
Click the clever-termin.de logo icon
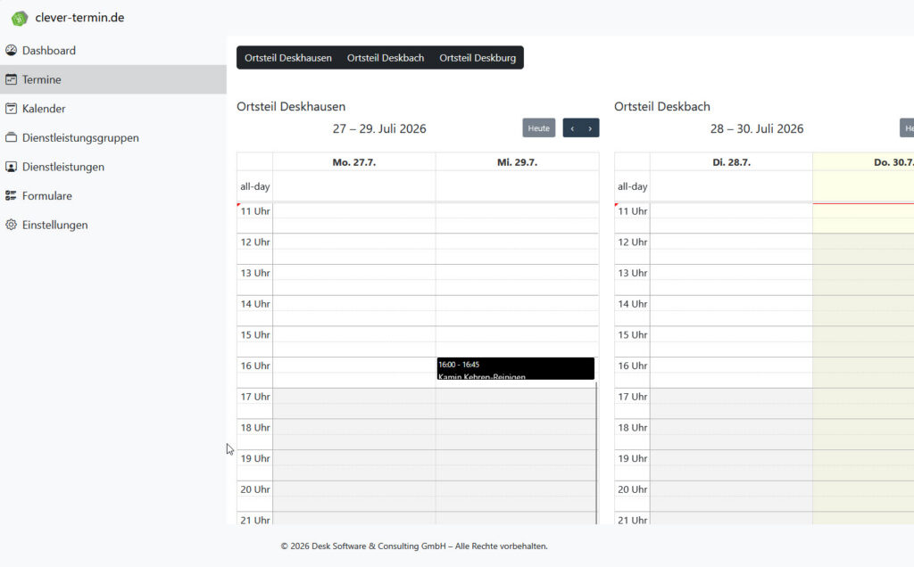click(x=20, y=18)
